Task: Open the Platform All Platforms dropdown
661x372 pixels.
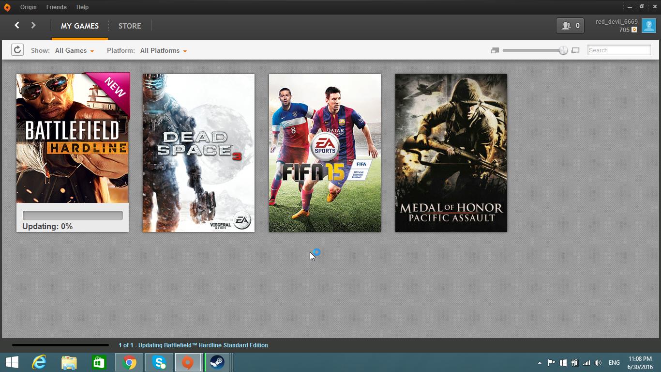Action: 164,50
